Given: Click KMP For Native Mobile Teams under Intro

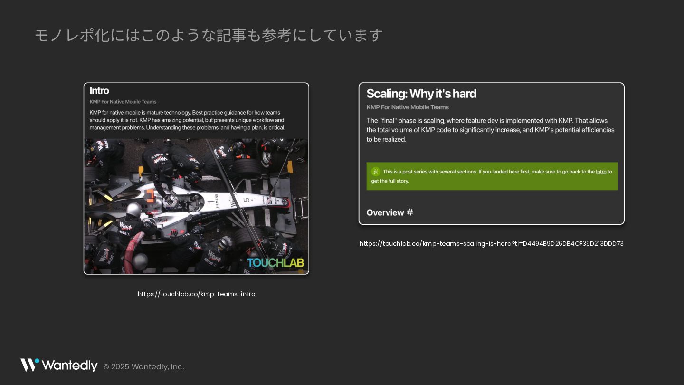Looking at the screenshot, I should (x=123, y=102).
